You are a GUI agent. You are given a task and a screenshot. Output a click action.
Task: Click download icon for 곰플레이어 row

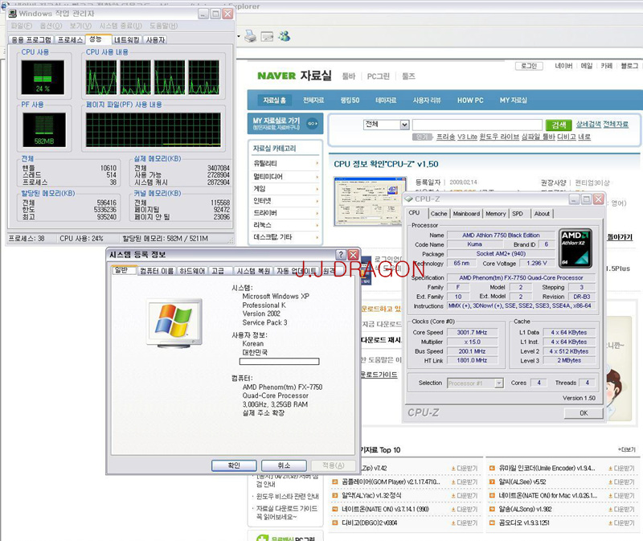(x=453, y=482)
